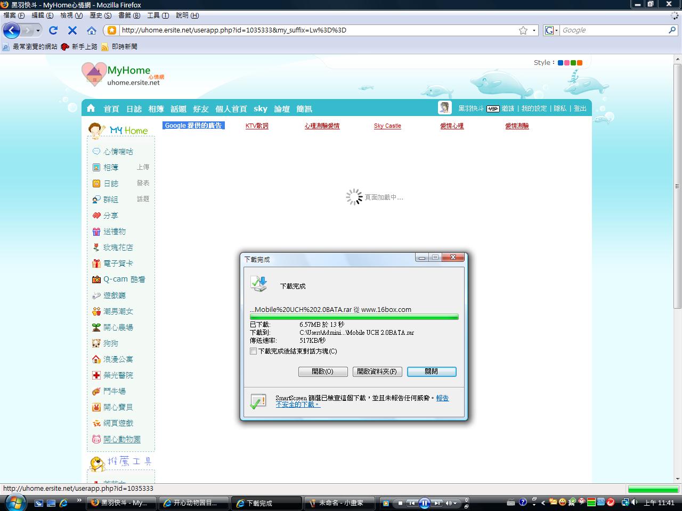Open the user avatar in nav bar
The height and width of the screenshot is (511, 682).
point(444,108)
